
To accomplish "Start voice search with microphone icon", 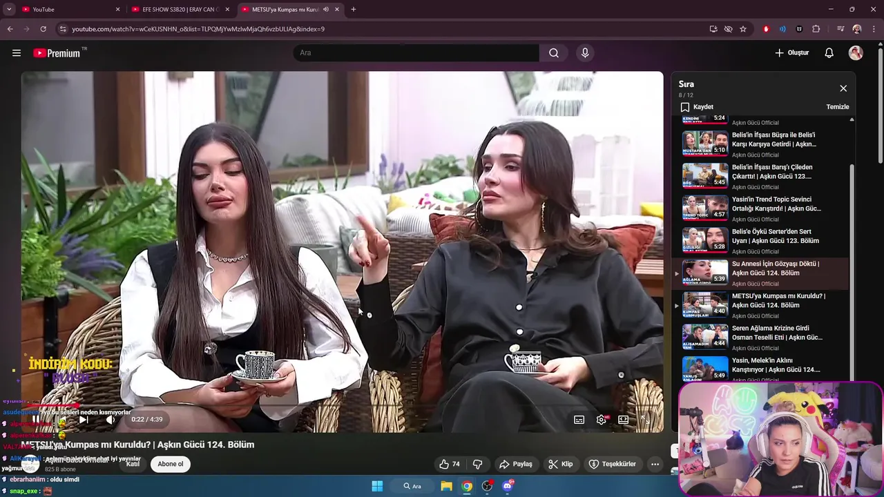I will coord(585,53).
